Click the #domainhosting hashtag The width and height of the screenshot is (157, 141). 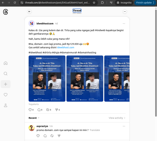(87, 53)
